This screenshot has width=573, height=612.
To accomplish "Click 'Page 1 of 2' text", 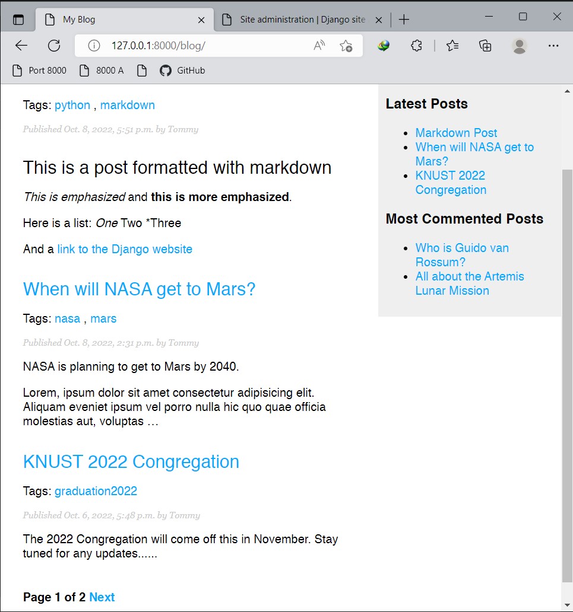I will pyautogui.click(x=54, y=597).
